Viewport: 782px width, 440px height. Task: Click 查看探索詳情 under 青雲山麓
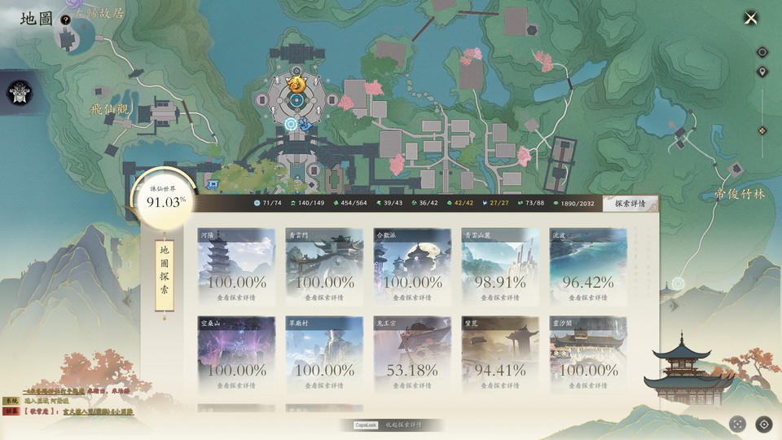pyautogui.click(x=500, y=297)
